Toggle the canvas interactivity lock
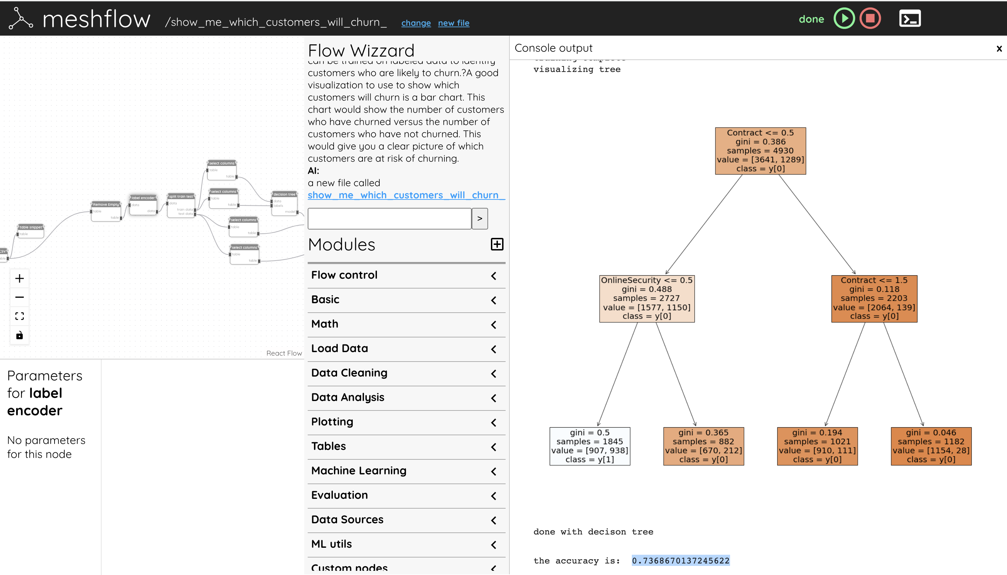Screen dimensions: 1007x575 (19, 335)
